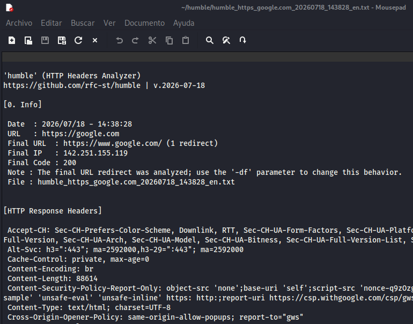
Task: Click the 'Accept-CH' header line
Action: coord(210,230)
